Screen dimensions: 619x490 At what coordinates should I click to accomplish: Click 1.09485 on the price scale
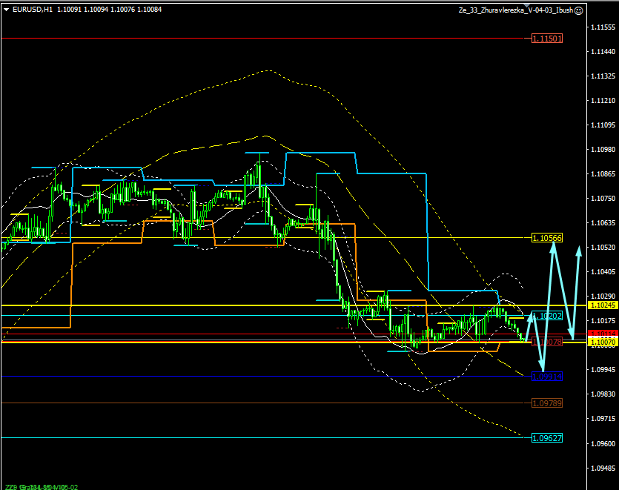coord(603,469)
